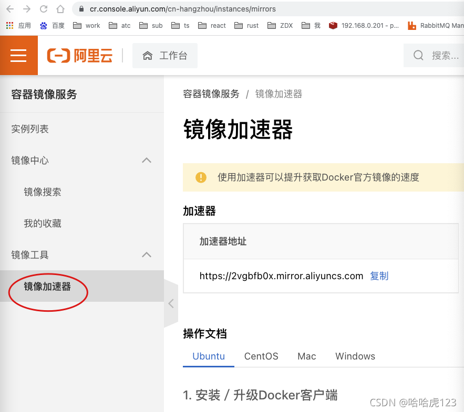Viewport: 464px width, 412px height.
Task: Open the 192.168.0.201 Redis bookmark
Action: (x=364, y=26)
